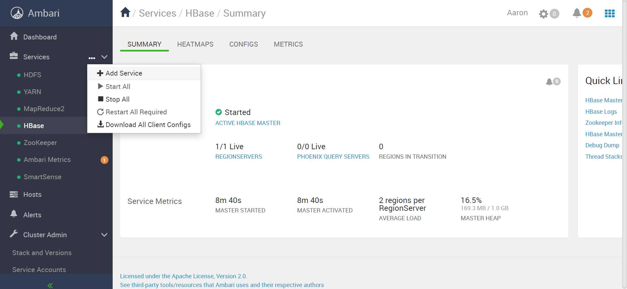The width and height of the screenshot is (627, 289).
Task: Click the Services breadcrumb
Action: click(157, 13)
